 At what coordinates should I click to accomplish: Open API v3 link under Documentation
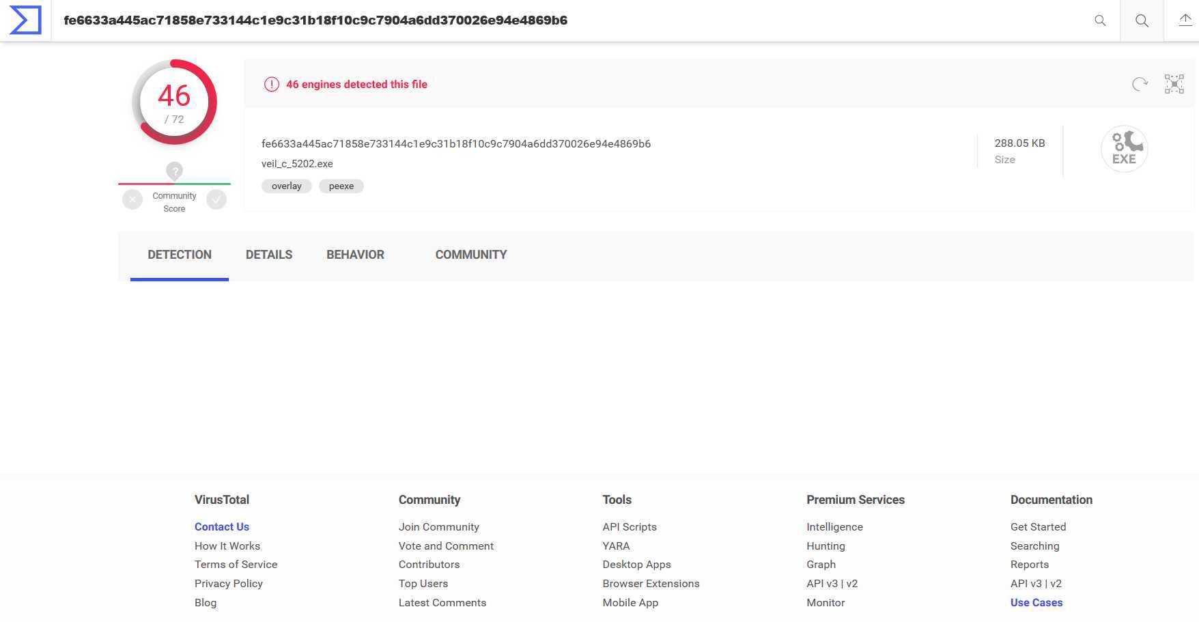(1026, 584)
